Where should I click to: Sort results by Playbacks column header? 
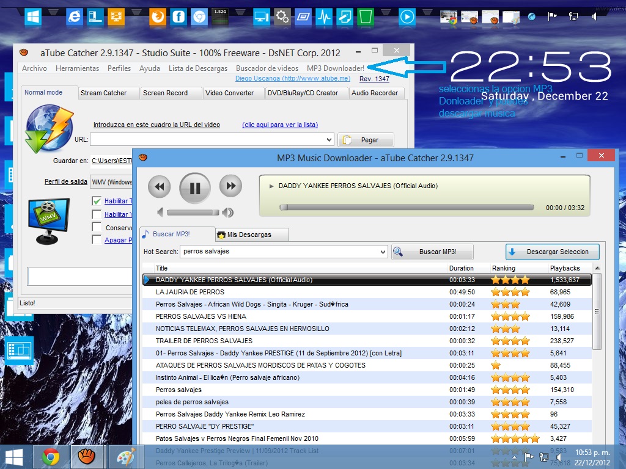pyautogui.click(x=565, y=269)
